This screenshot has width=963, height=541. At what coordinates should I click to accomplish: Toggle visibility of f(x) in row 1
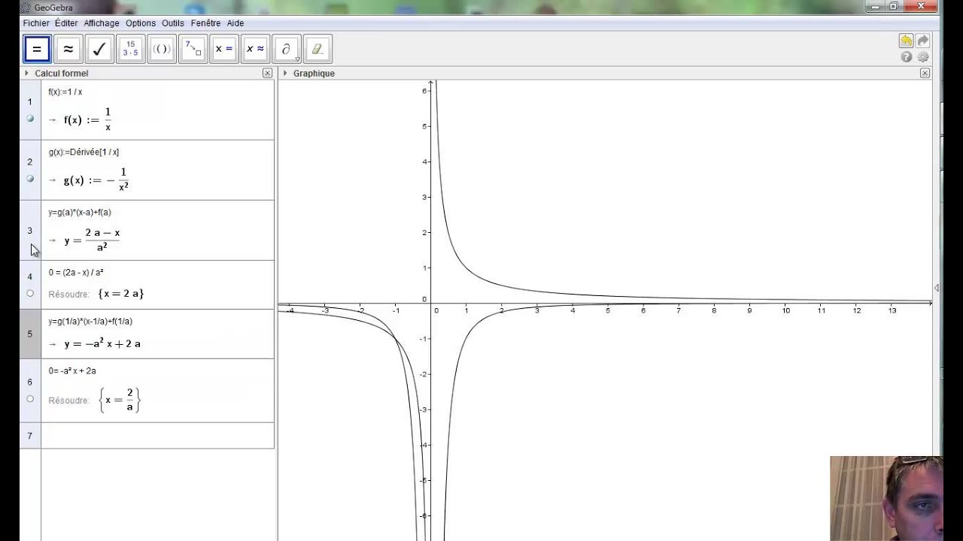30,119
